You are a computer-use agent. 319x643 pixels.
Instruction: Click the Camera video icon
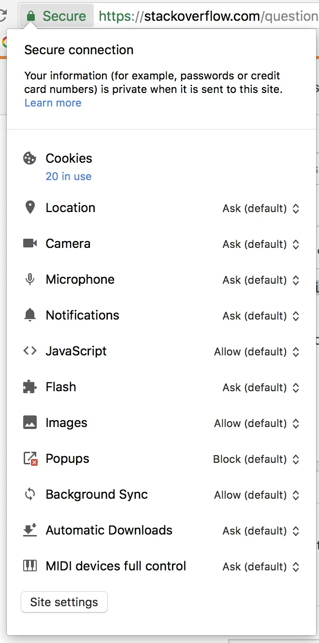point(30,244)
